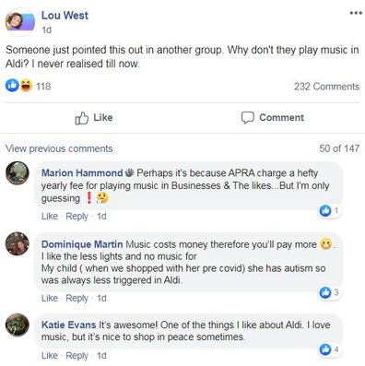This screenshot has height=366, width=365.
Task: Click the Comment speech bubble button
Action: [273, 118]
